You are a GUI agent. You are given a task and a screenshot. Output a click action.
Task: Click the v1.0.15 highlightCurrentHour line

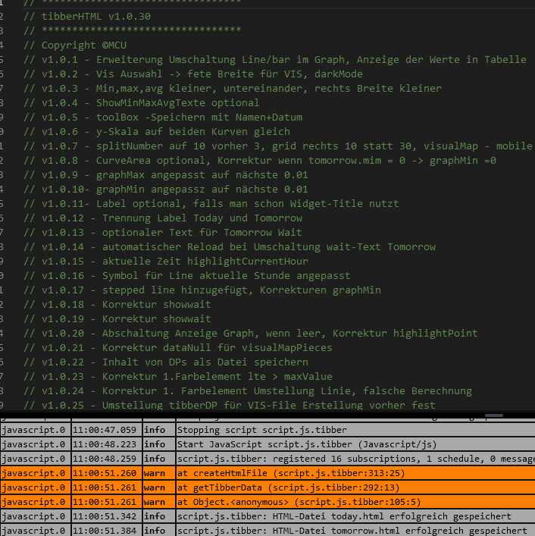(x=166, y=261)
